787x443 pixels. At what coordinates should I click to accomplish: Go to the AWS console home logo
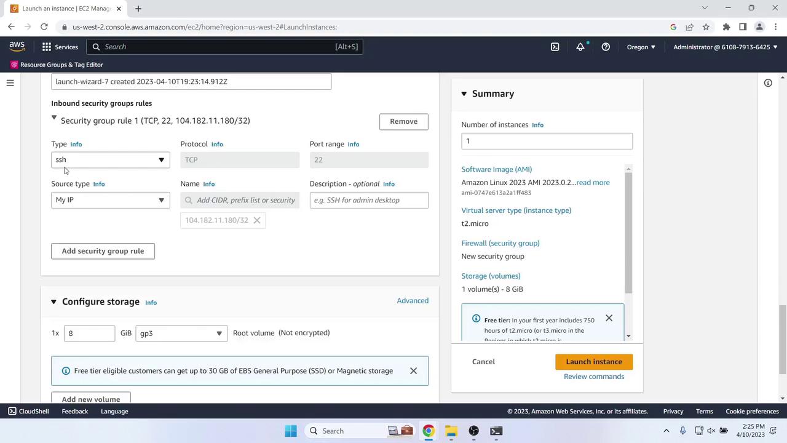[17, 47]
